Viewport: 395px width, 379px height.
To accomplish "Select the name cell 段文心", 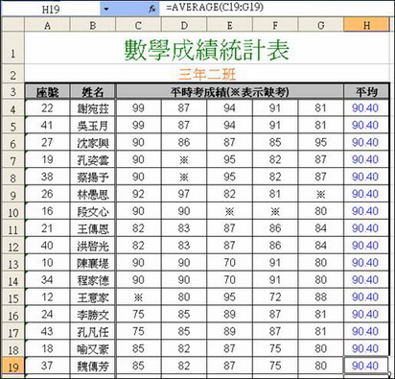I will [93, 211].
